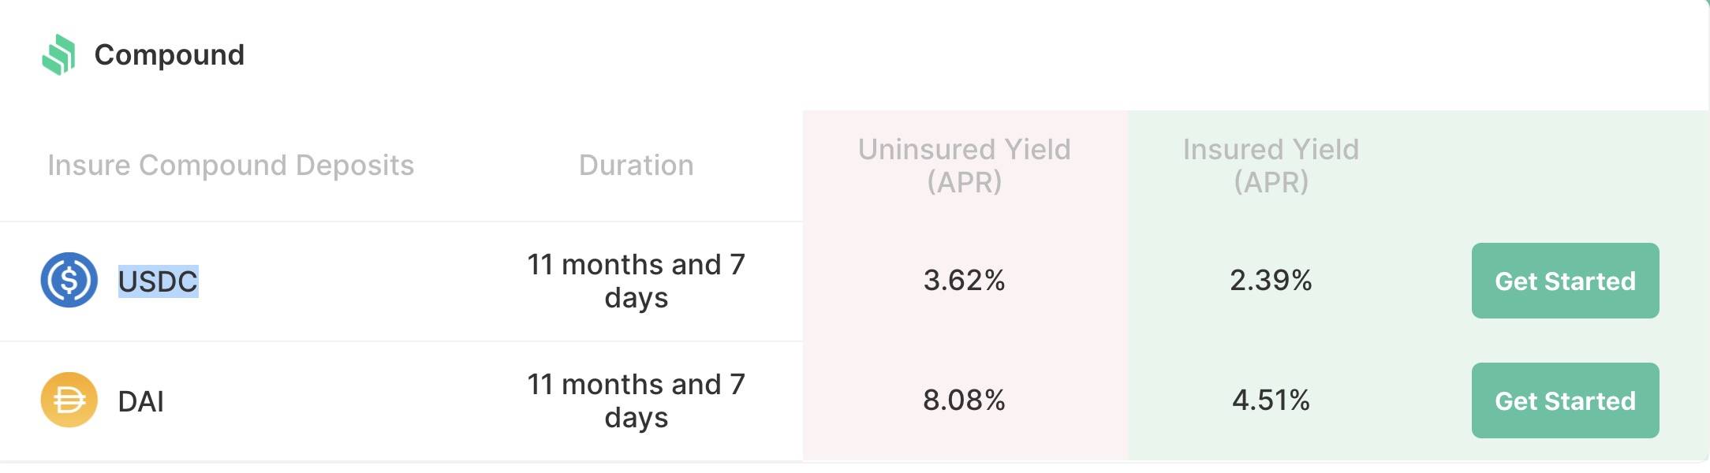
Task: Click the orange DAI coin icon
Action: [69, 400]
